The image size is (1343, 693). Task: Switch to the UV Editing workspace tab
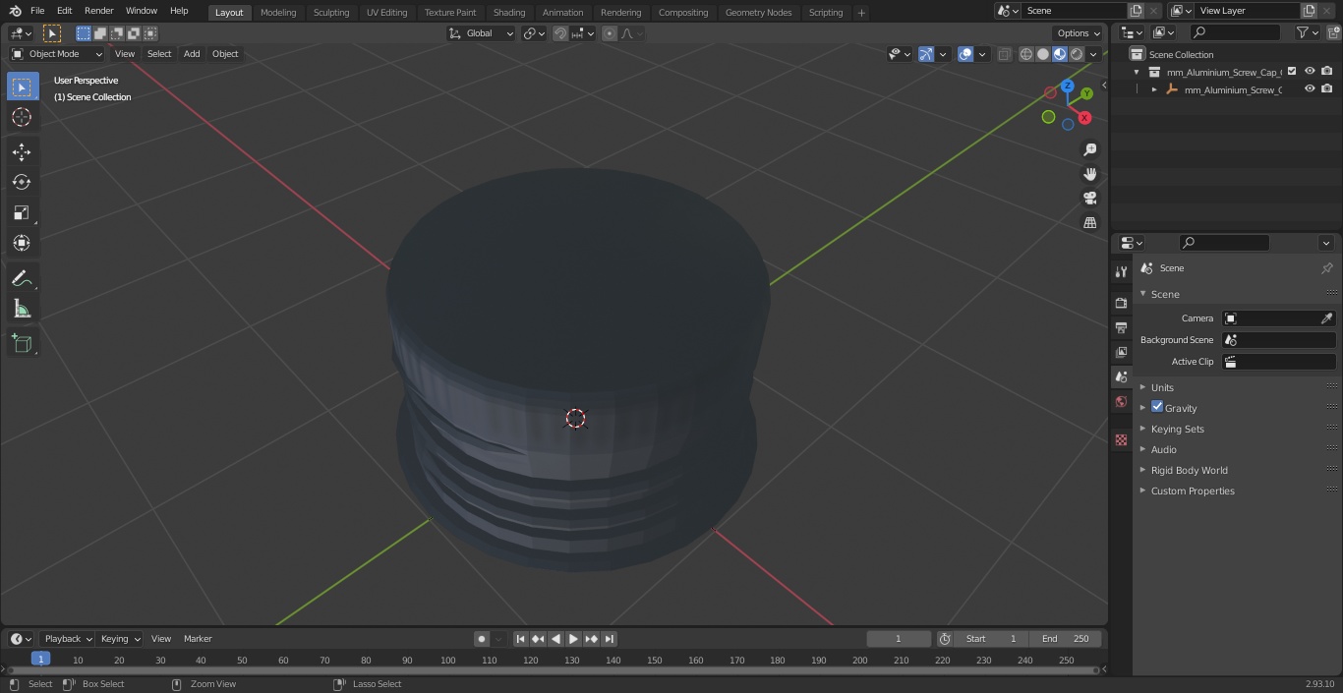click(386, 12)
